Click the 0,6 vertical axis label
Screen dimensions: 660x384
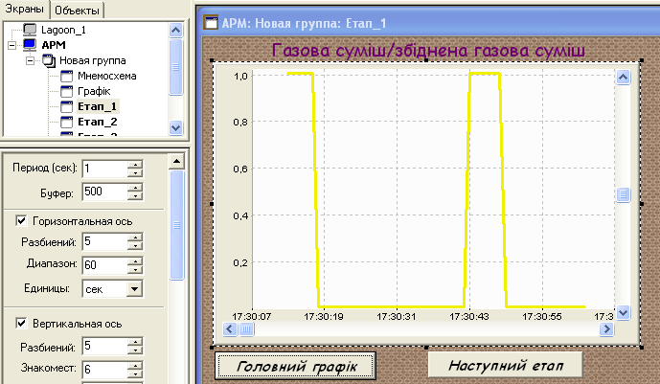tap(240, 169)
